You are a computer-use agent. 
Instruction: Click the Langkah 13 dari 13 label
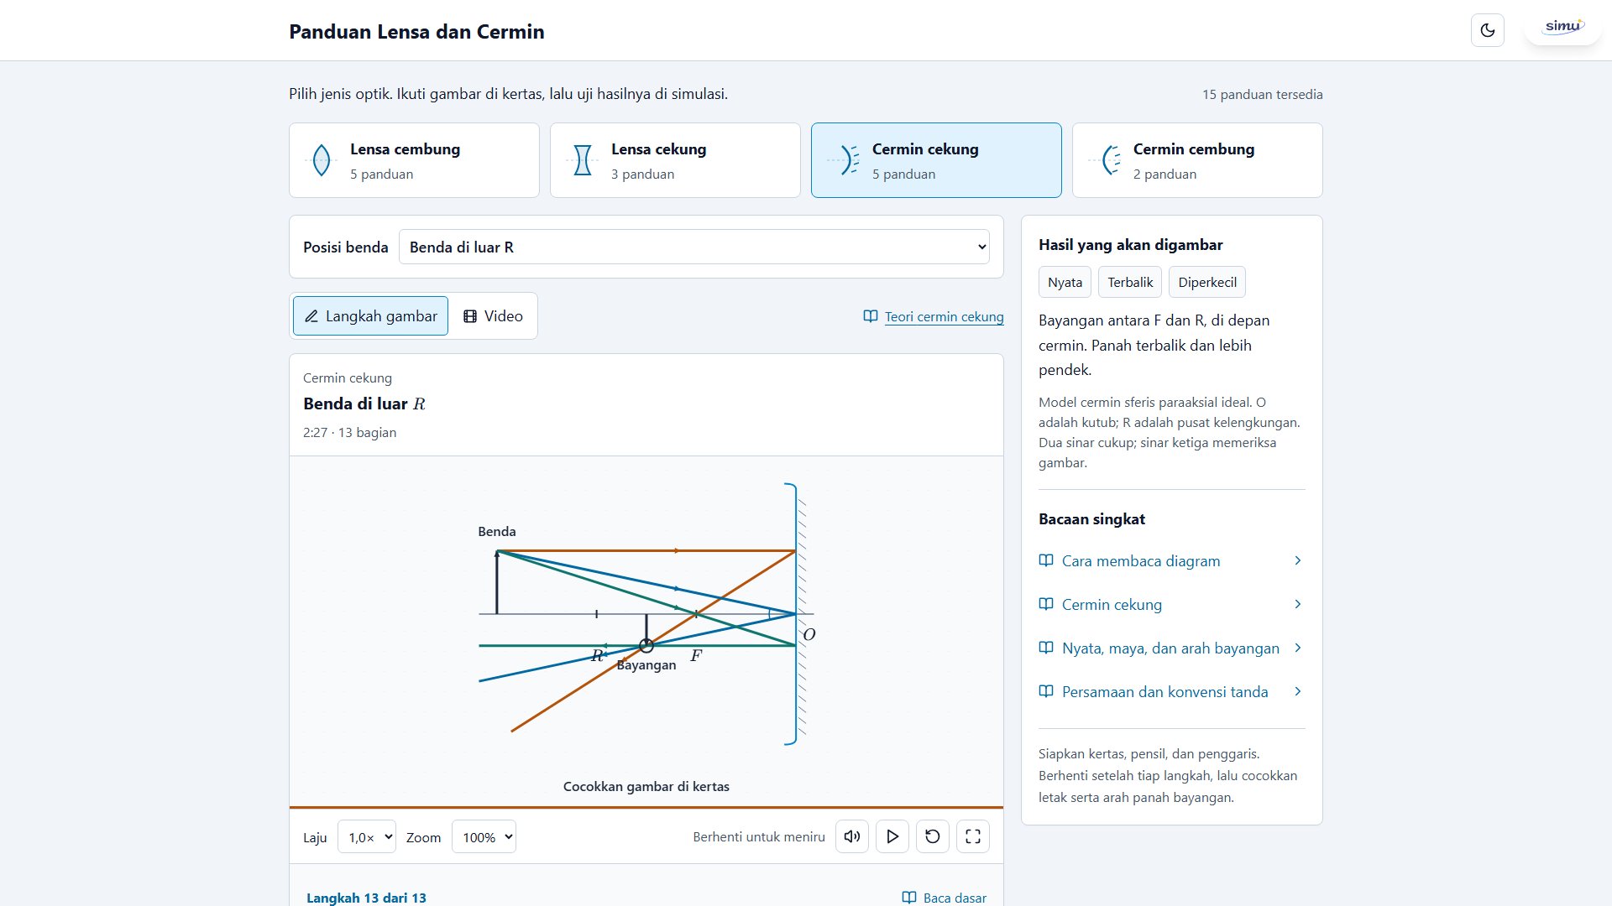pos(366,897)
